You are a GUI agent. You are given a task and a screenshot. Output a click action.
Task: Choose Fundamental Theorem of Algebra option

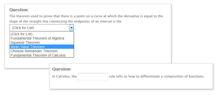[42, 38]
